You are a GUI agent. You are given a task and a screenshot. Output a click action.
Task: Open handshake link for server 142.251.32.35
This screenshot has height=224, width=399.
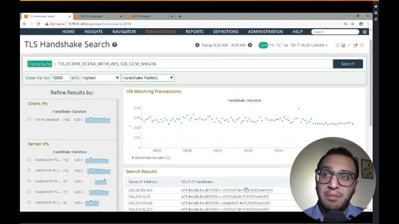tap(225, 197)
